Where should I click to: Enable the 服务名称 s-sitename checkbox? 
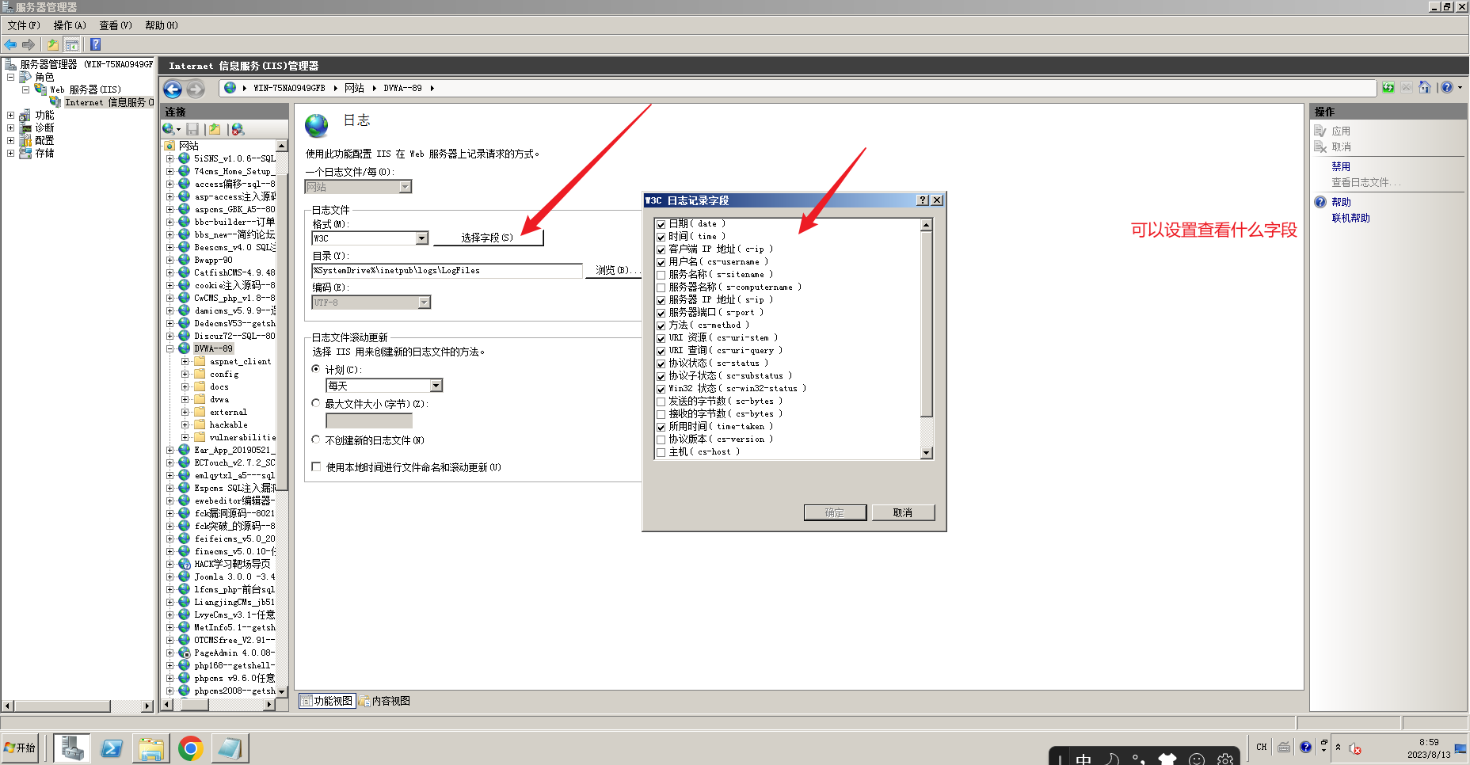(x=661, y=274)
